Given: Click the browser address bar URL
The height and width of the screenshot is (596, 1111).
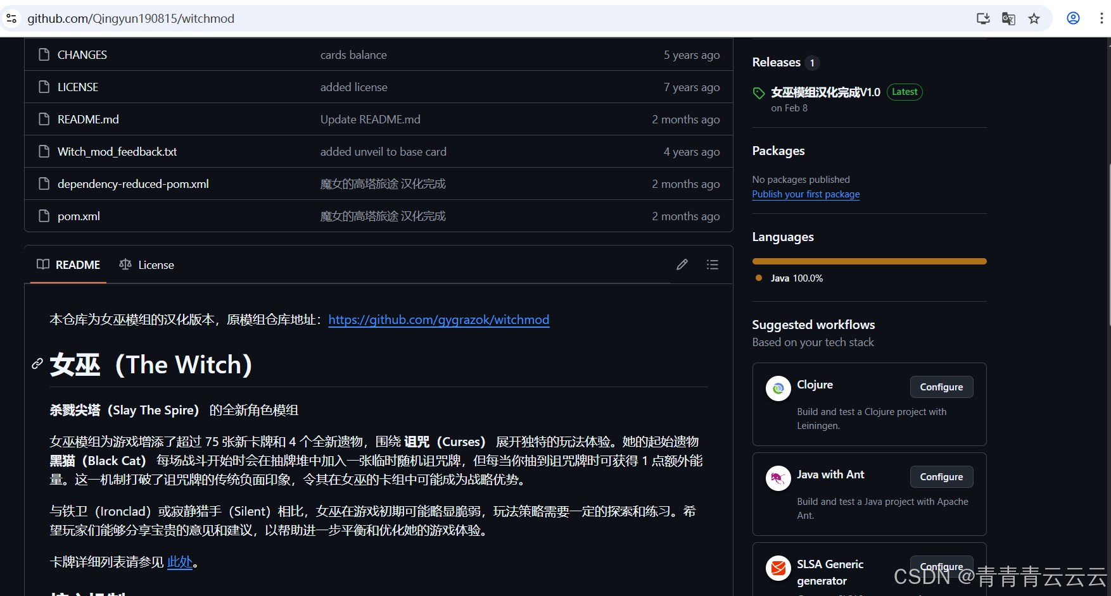Looking at the screenshot, I should 130,19.
